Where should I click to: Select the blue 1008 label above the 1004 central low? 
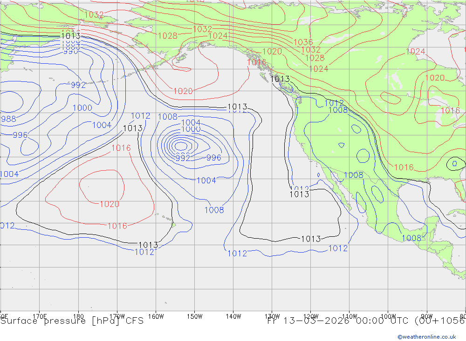pyautogui.click(x=168, y=117)
